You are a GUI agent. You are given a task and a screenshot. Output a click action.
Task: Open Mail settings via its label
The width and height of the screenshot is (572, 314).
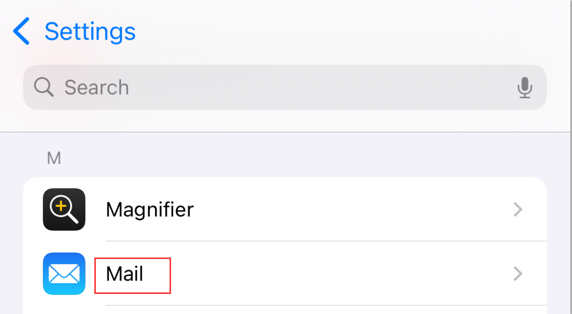125,274
